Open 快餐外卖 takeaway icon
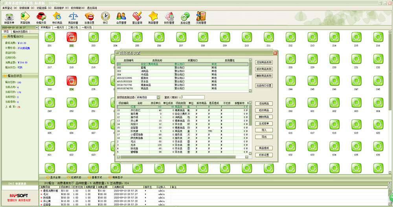Image resolution: width=393 pixels, height=207 pixels. click(41, 17)
